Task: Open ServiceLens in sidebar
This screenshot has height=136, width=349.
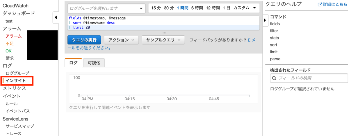Action: (x=15, y=119)
